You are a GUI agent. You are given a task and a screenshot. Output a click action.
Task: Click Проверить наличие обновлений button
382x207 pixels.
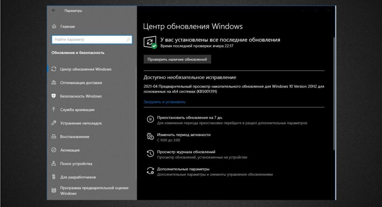tap(177, 59)
